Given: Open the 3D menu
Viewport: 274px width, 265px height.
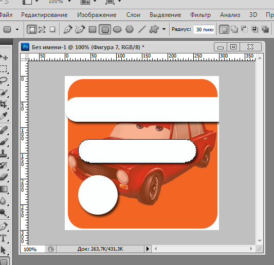Looking at the screenshot, I should [253, 15].
